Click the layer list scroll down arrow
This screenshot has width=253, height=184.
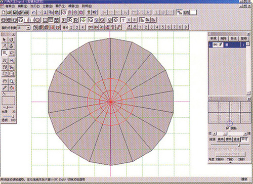[248, 93]
